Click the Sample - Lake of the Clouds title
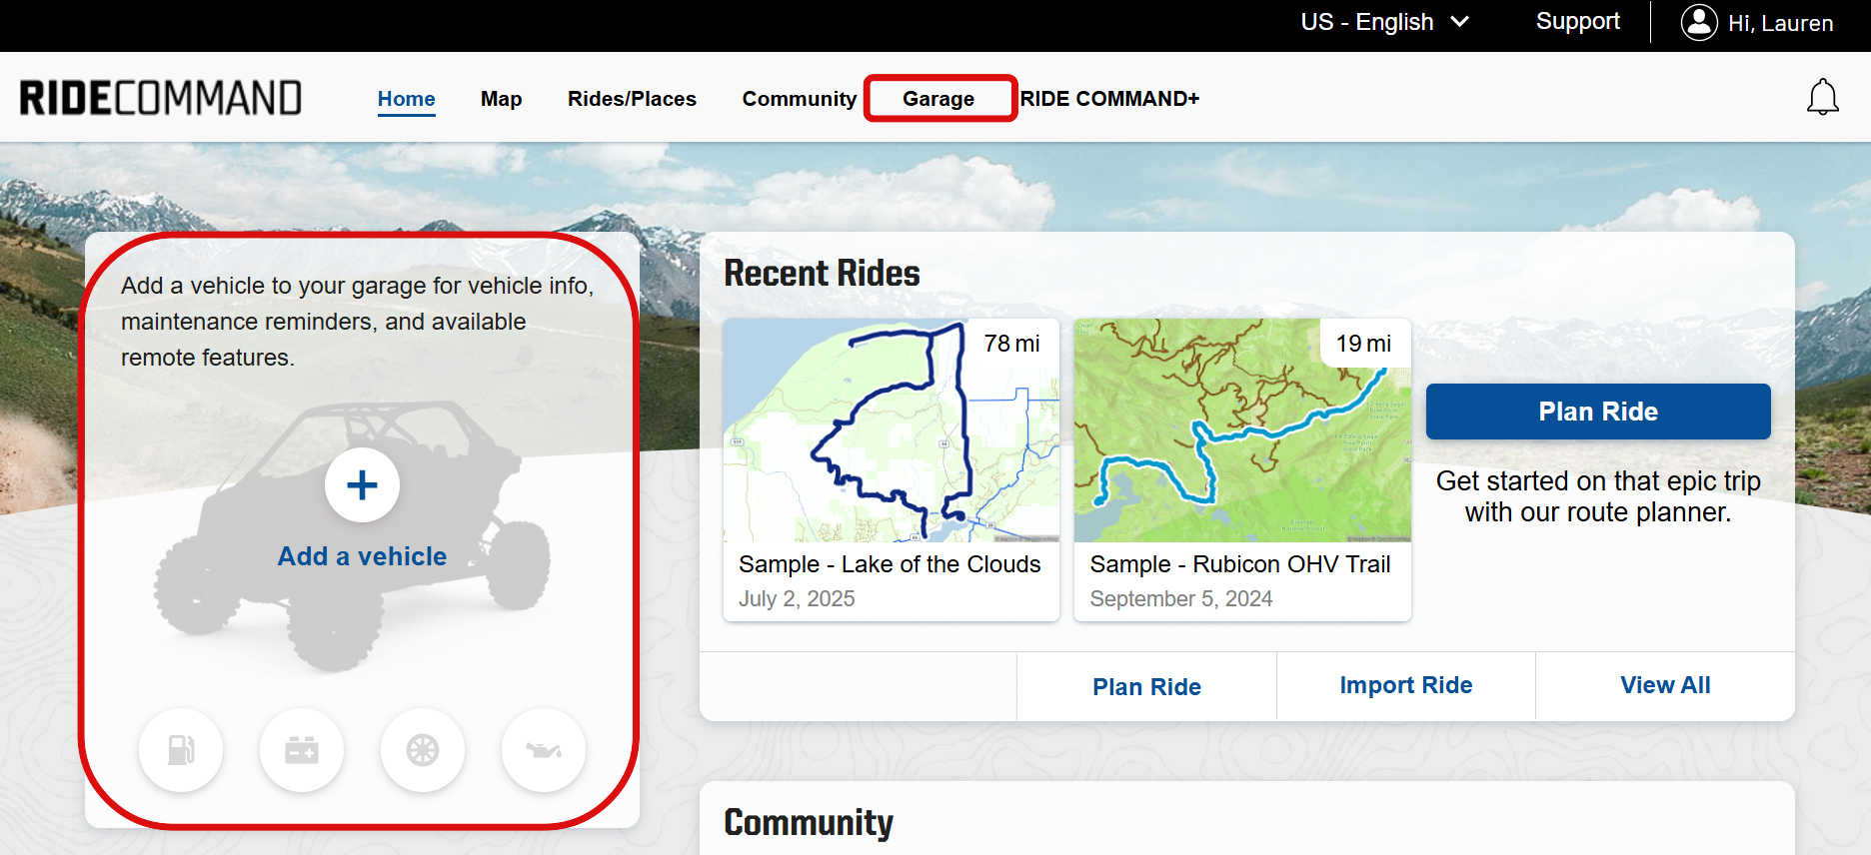Image resolution: width=1871 pixels, height=855 pixels. 890,564
